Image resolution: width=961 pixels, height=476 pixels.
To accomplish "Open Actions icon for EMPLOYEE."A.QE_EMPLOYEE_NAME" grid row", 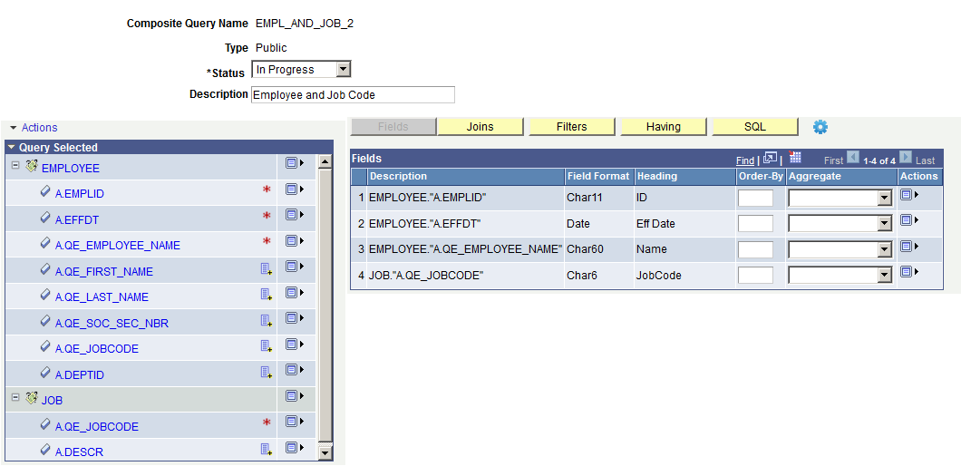I will 909,247.
